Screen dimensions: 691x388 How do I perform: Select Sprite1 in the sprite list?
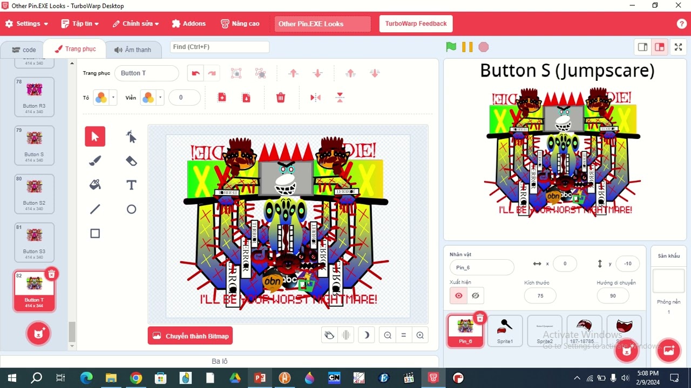[x=505, y=330]
